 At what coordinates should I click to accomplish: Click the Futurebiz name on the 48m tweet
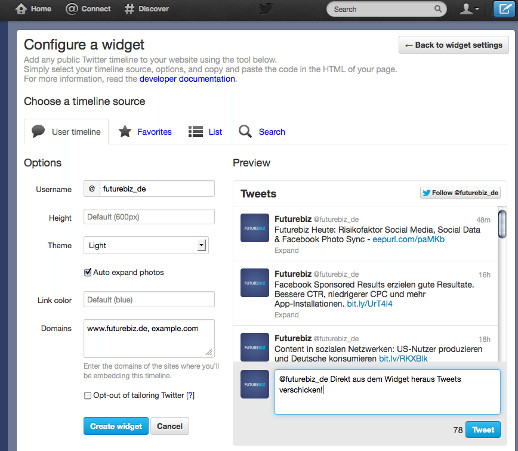pyautogui.click(x=293, y=219)
